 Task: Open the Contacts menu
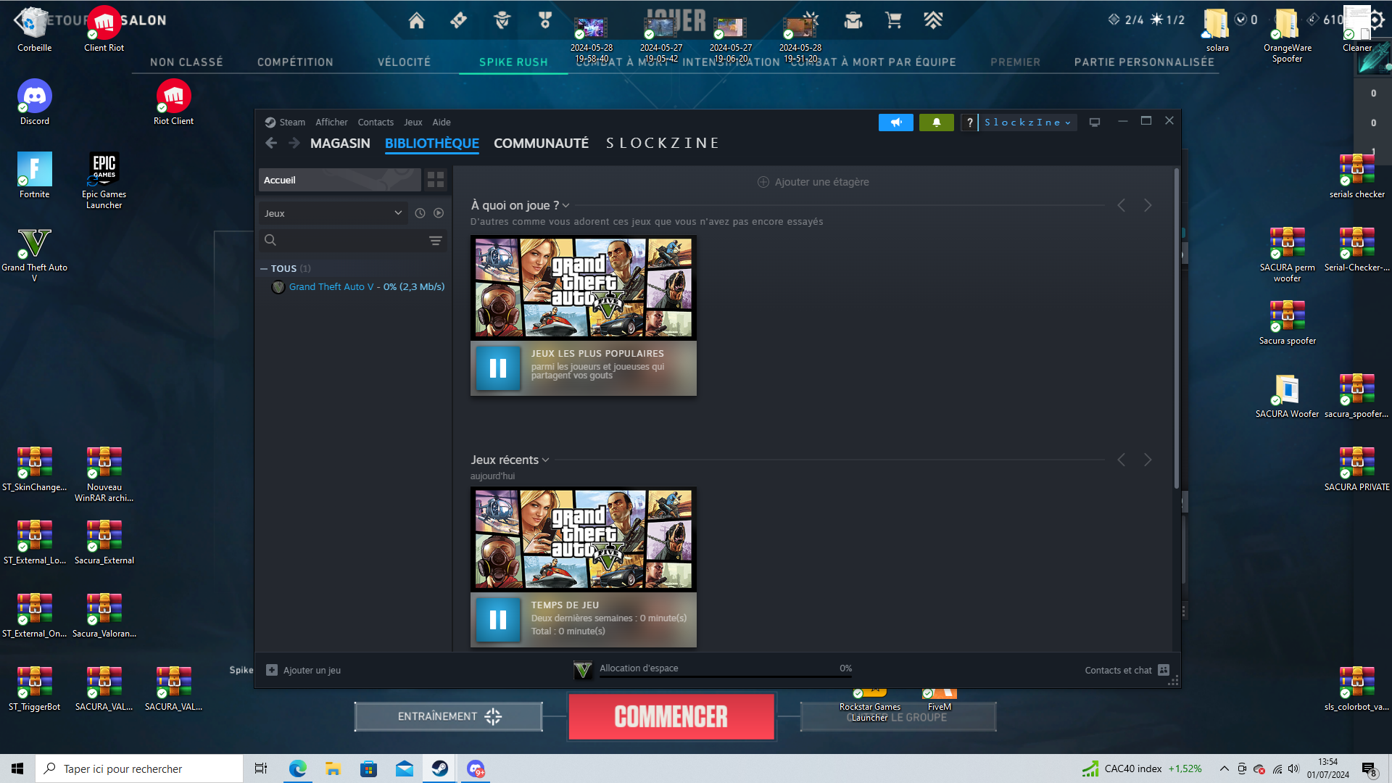(376, 123)
